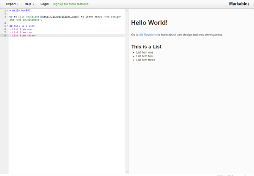Click 'List item three' bullet in the preview
The width and height of the screenshot is (254, 176).
(x=145, y=60)
